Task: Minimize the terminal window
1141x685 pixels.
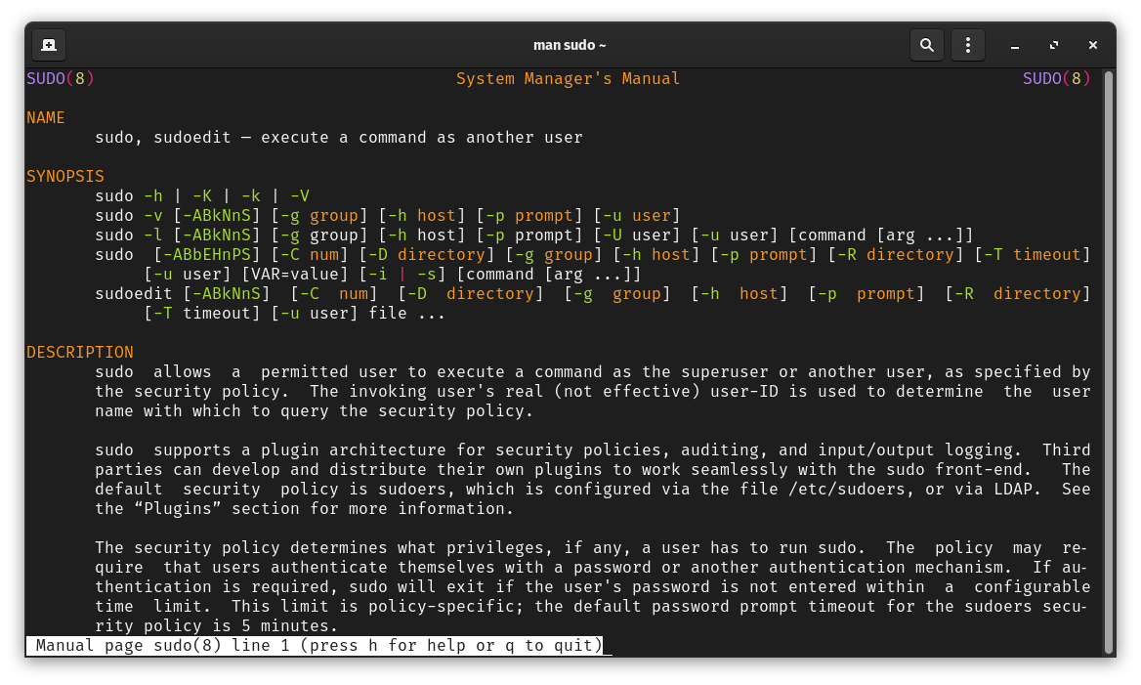Action: point(1015,45)
